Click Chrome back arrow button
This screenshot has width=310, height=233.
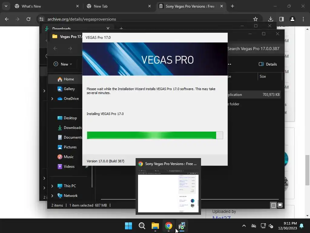point(7,19)
